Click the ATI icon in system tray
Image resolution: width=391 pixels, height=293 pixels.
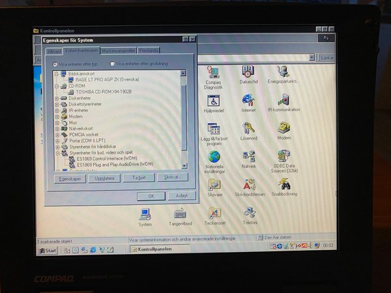304,246
